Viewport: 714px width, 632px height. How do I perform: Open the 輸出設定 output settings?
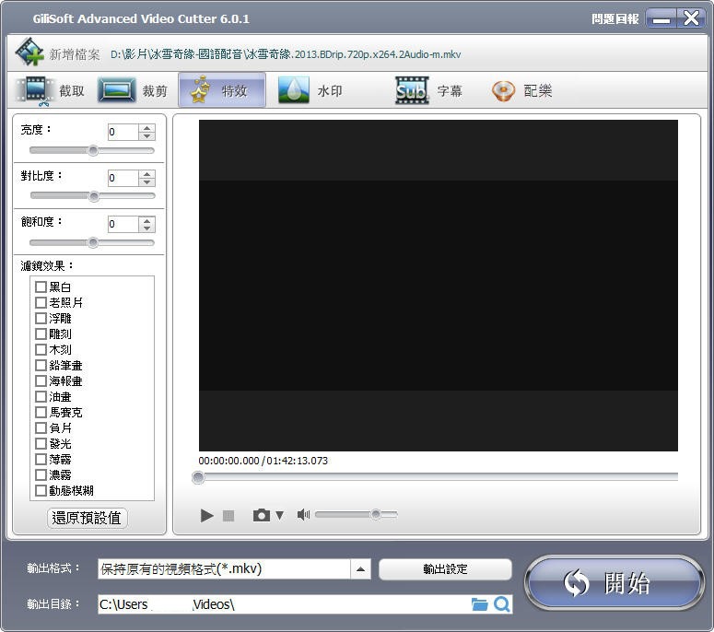tap(445, 569)
